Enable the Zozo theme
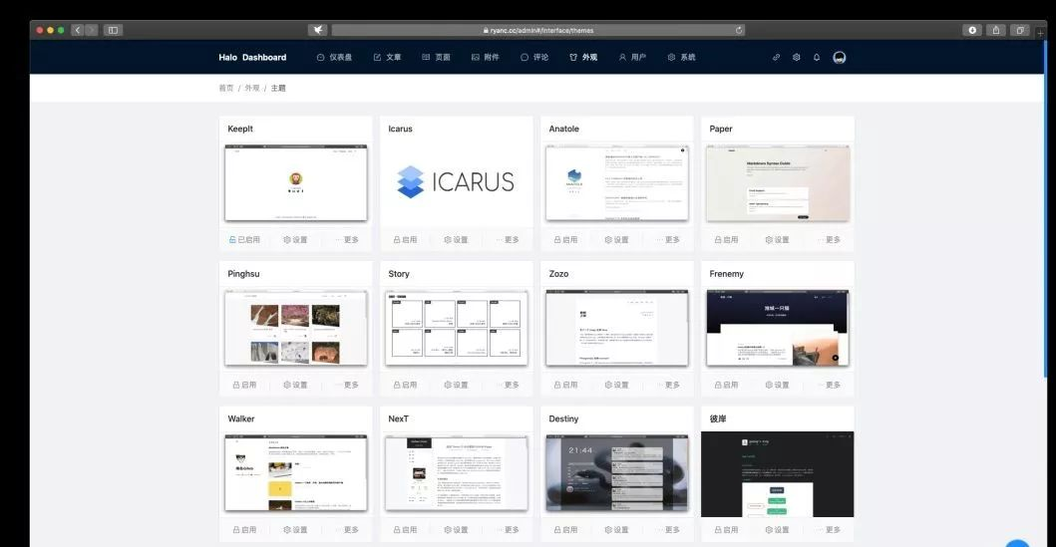This screenshot has height=547, width=1056. tap(565, 385)
